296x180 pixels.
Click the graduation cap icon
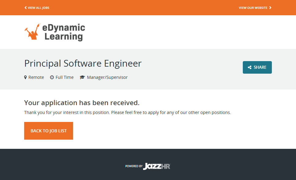click(x=82, y=77)
